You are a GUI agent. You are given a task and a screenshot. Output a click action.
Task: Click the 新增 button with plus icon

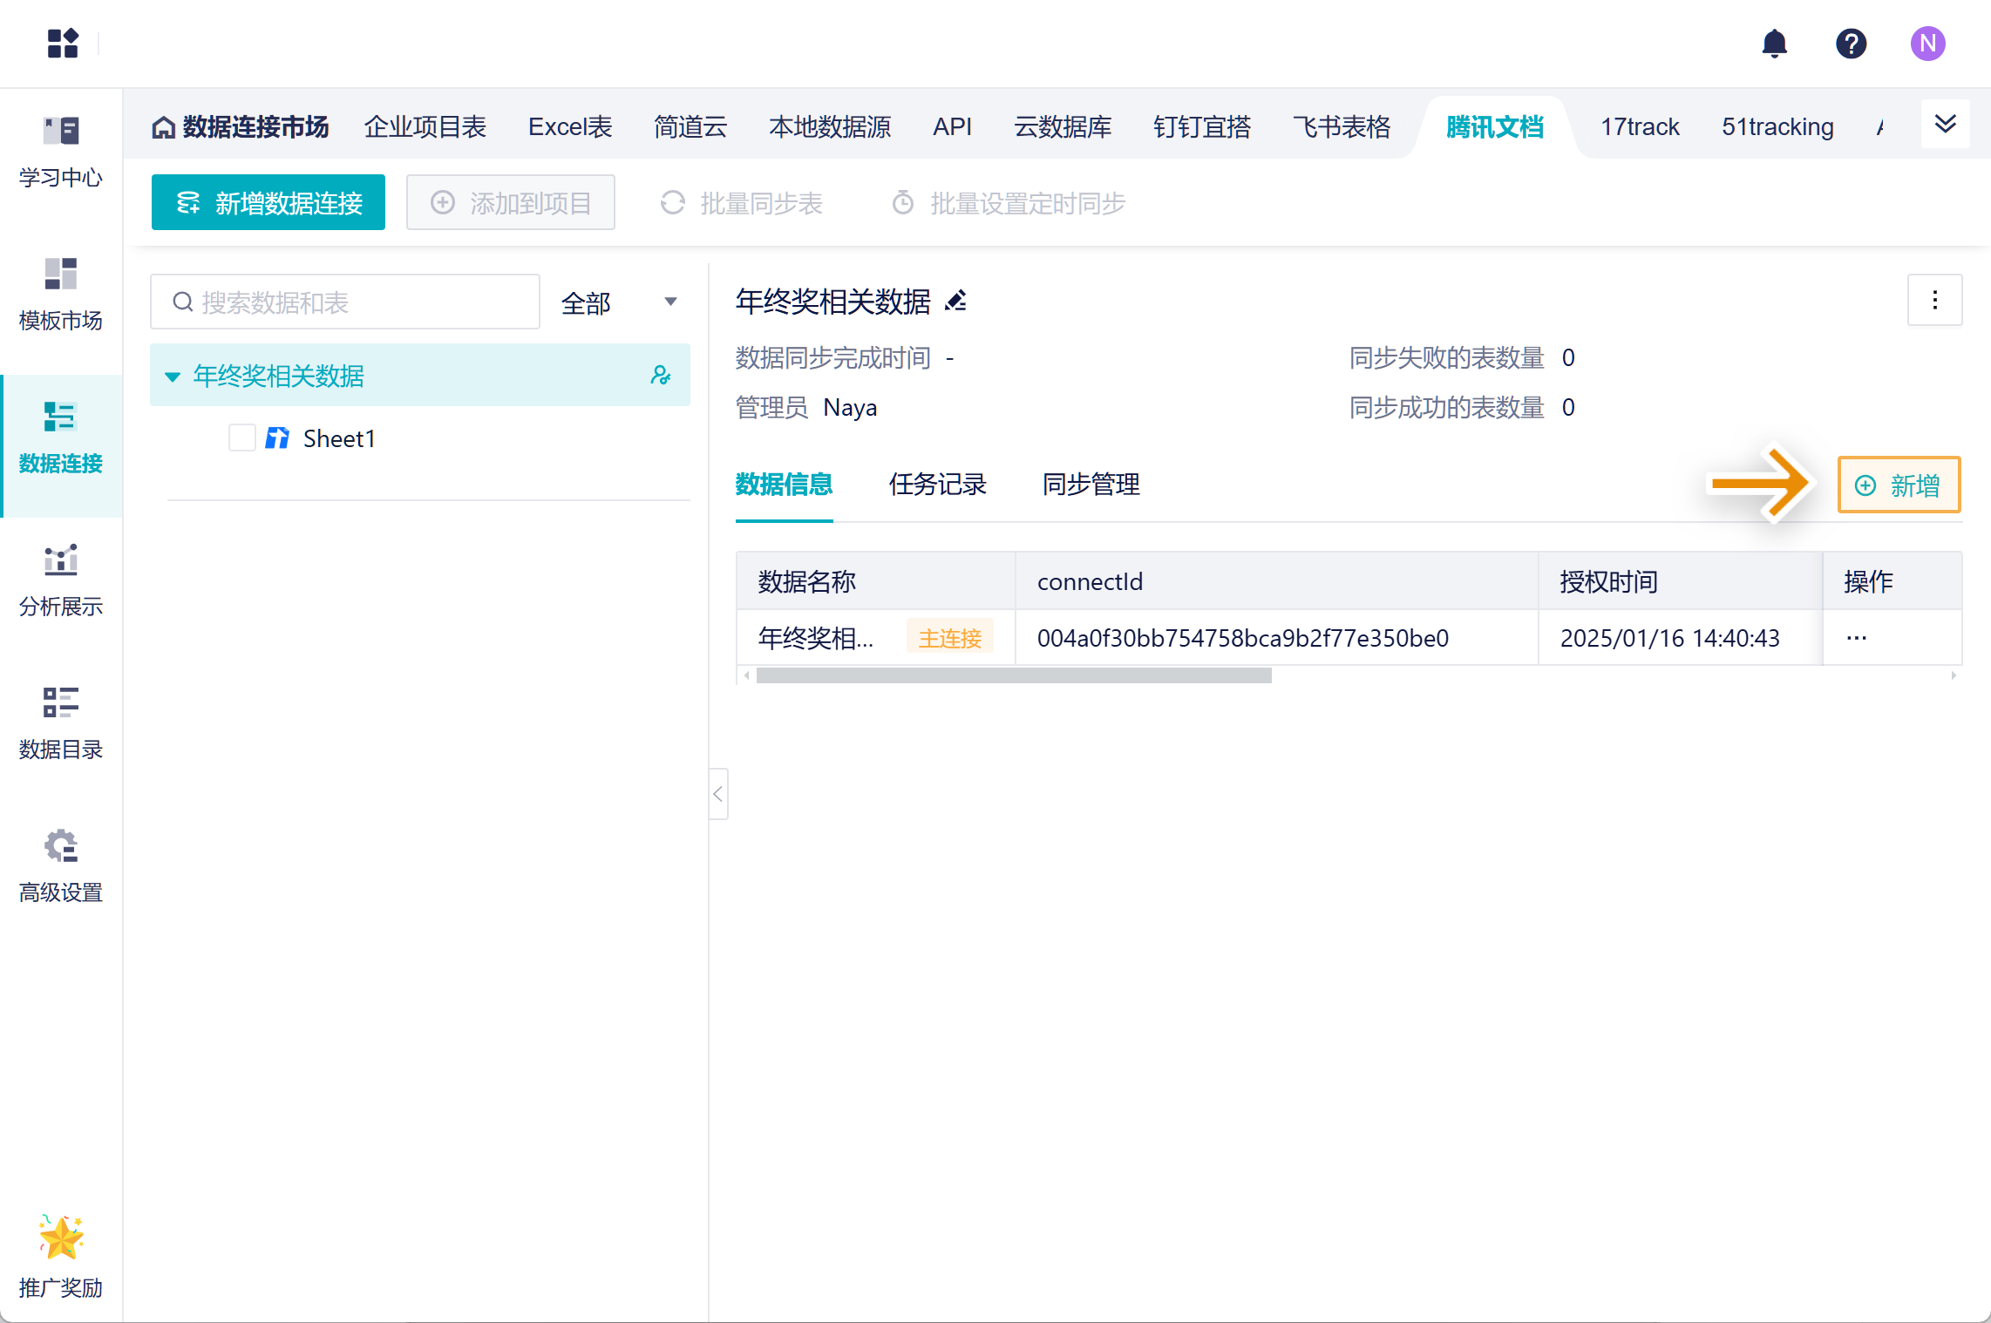point(1898,485)
